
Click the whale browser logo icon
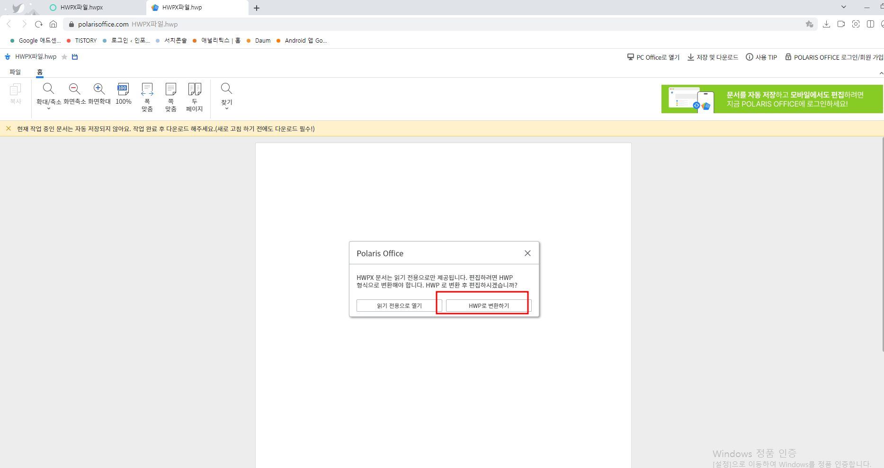click(x=18, y=8)
